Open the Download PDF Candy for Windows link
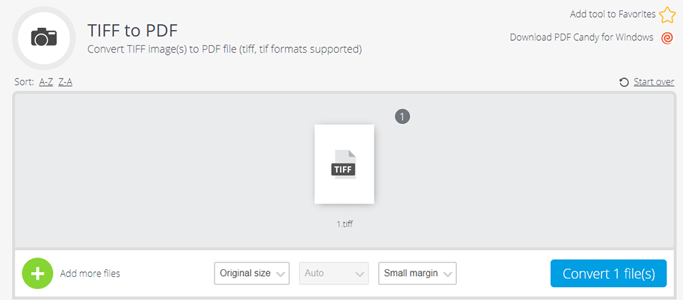 coord(581,38)
